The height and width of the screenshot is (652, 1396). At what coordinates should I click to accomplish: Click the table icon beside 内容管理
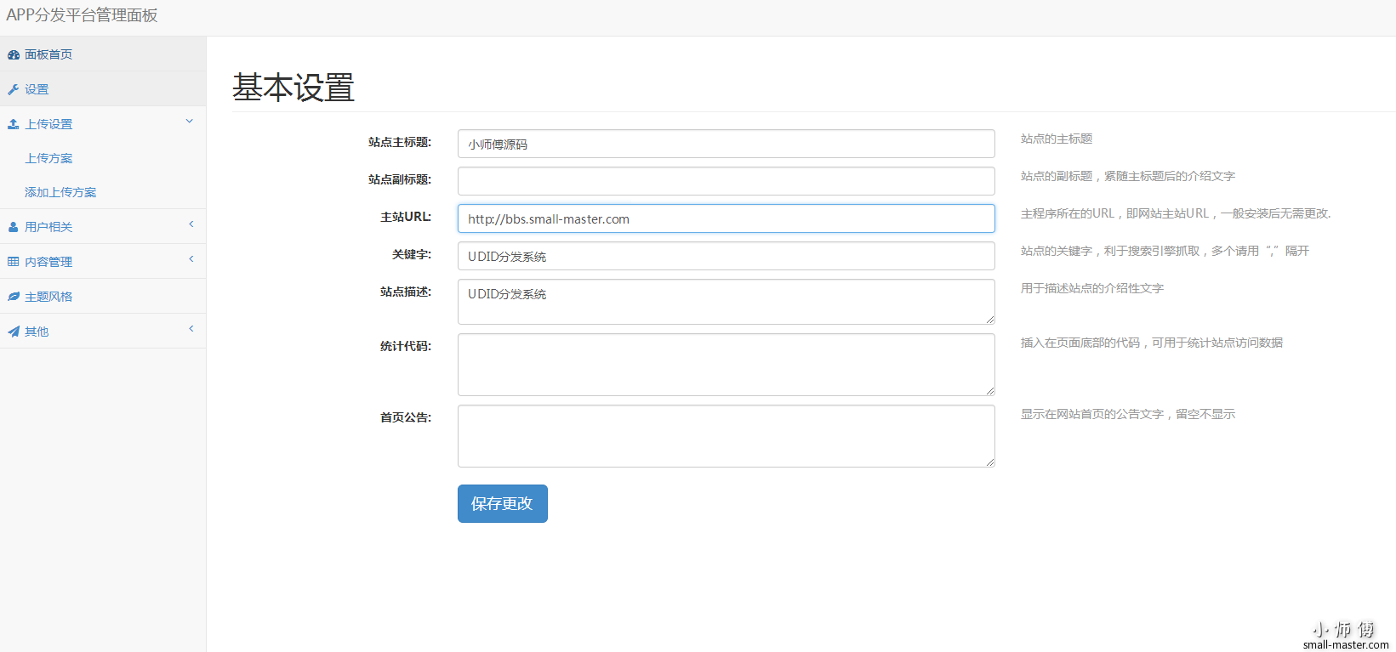pos(14,262)
